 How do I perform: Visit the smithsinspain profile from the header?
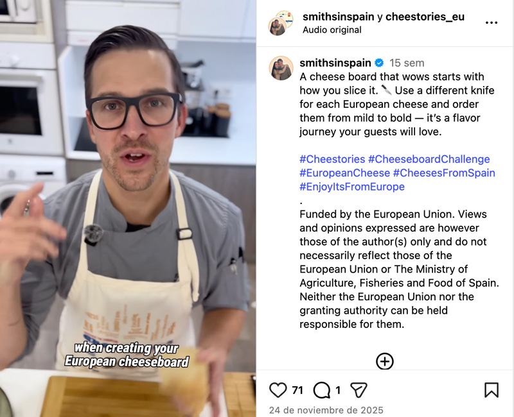click(339, 17)
